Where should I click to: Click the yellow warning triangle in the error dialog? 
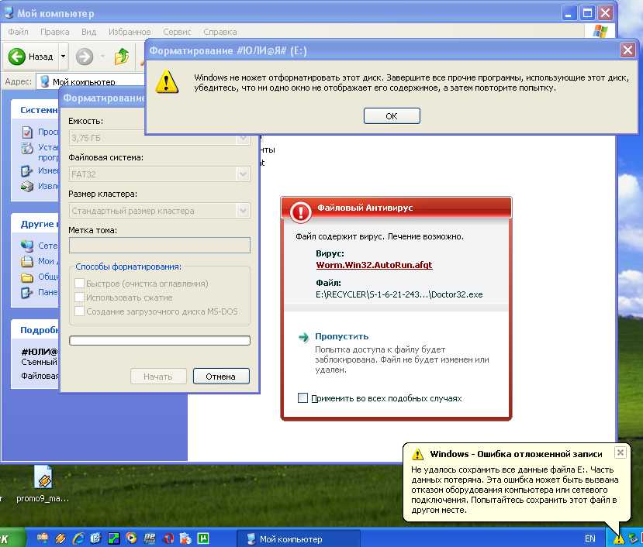click(x=167, y=82)
